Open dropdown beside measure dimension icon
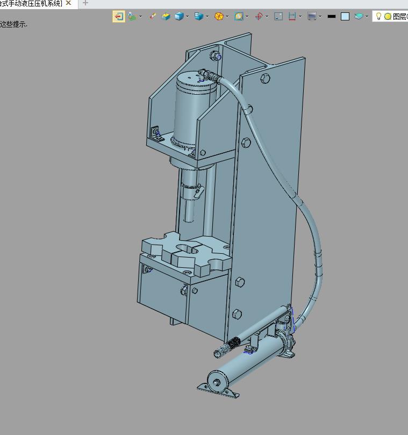Viewport: 408px width, 435px height. click(x=300, y=17)
